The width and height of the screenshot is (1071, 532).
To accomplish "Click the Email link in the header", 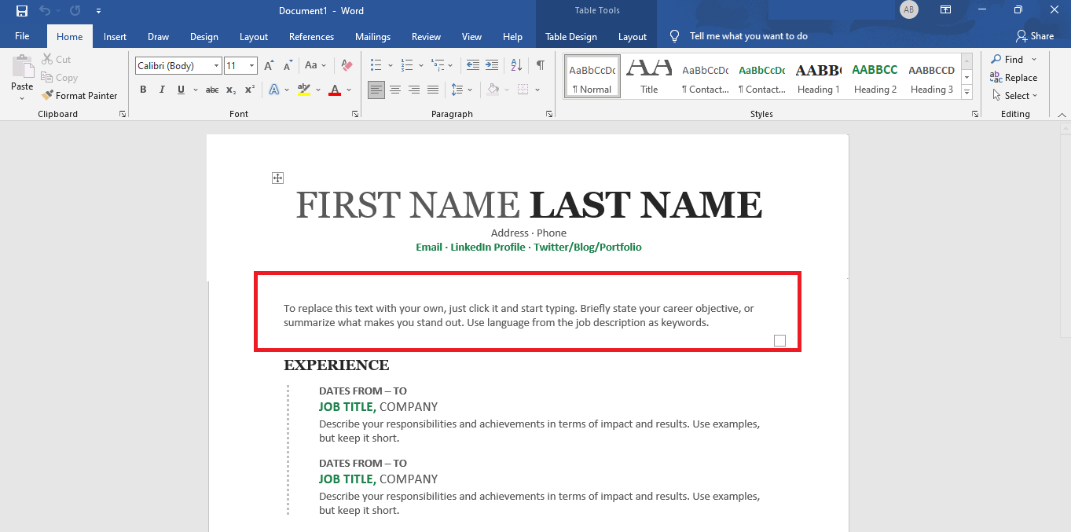I will click(429, 247).
